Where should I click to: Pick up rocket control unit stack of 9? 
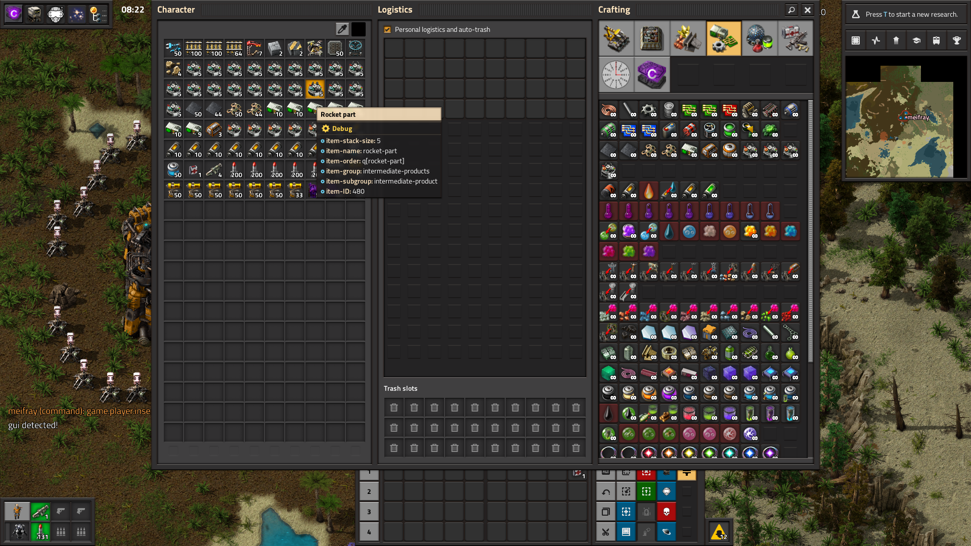pyautogui.click(x=194, y=130)
